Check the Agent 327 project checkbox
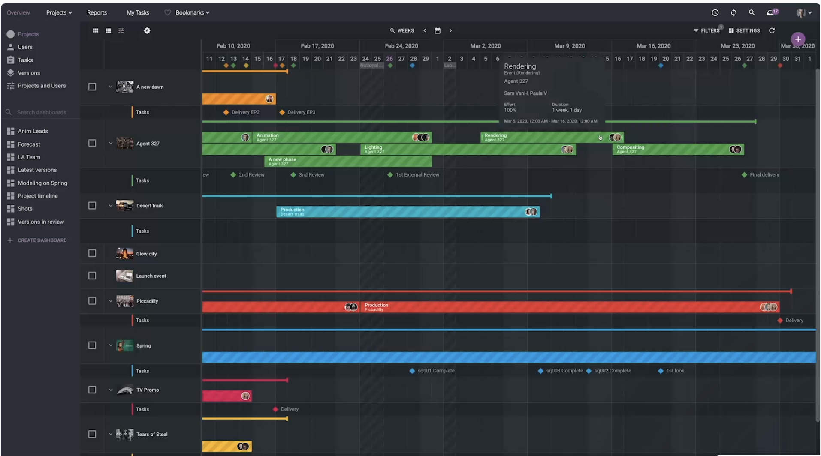Viewport: 821px width, 456px height. coord(92,143)
